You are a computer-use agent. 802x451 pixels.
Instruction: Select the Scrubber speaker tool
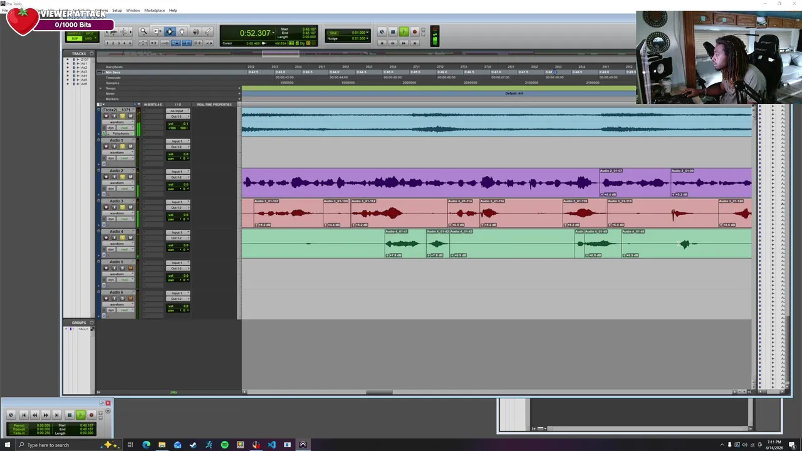click(x=196, y=31)
